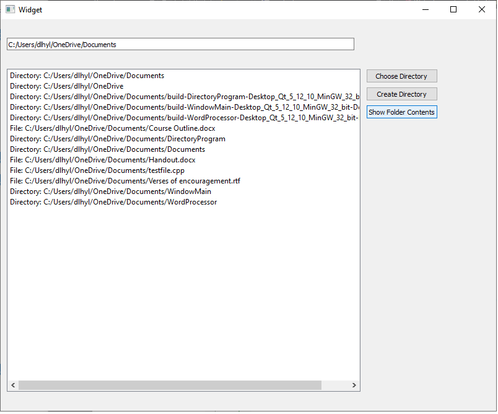Click the Widget application icon in the titlebar
The width and height of the screenshot is (498, 414).
pos(9,9)
